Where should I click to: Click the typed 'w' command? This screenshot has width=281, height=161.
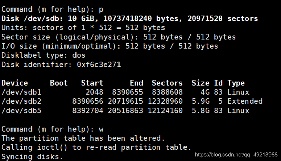[x=101, y=129]
